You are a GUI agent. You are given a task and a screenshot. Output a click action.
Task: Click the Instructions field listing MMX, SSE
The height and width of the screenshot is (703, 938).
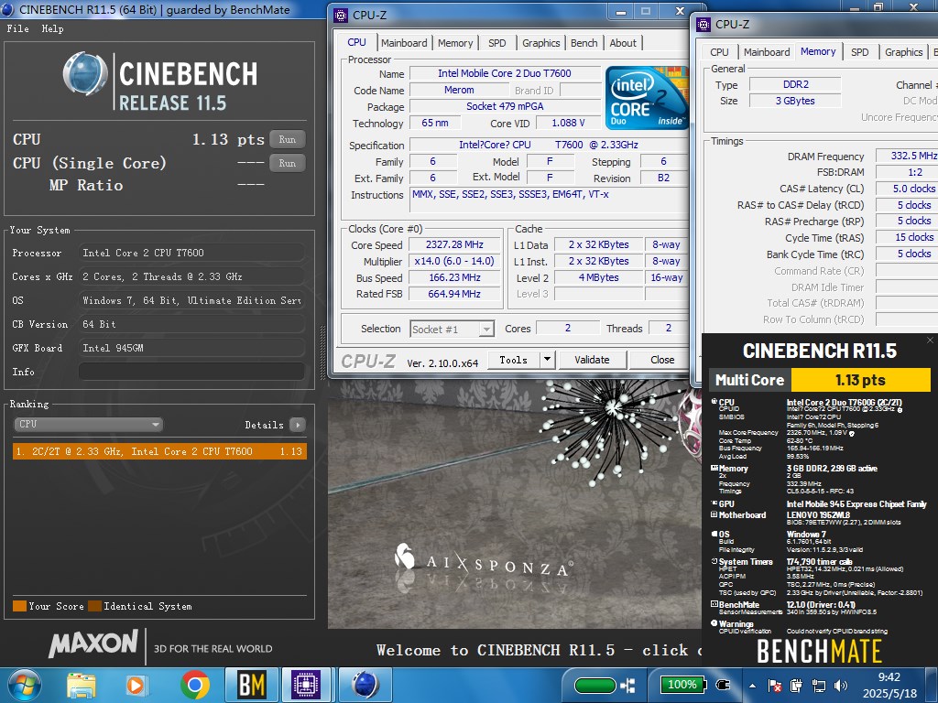click(x=549, y=200)
